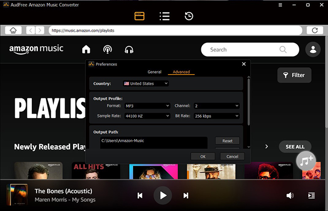Click the main page vertical scrollbar
Viewport: 328px width, 211px height.
click(x=326, y=82)
